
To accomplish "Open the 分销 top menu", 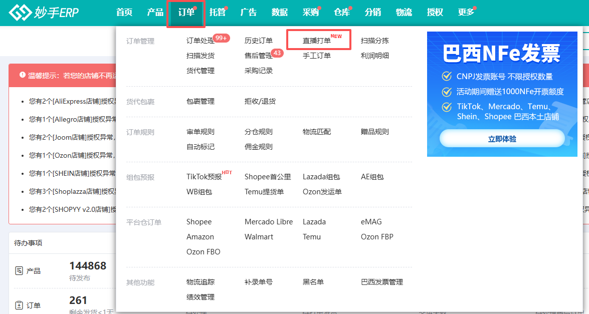I will point(372,13).
